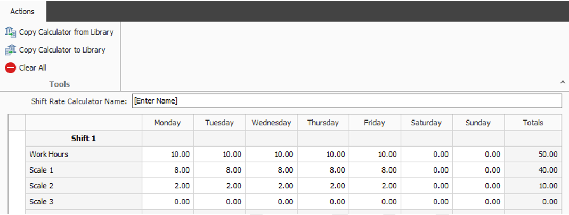Screen dimensions: 569x215
Task: Collapse the ribbon with the chevron arrow
Action: tap(563, 82)
